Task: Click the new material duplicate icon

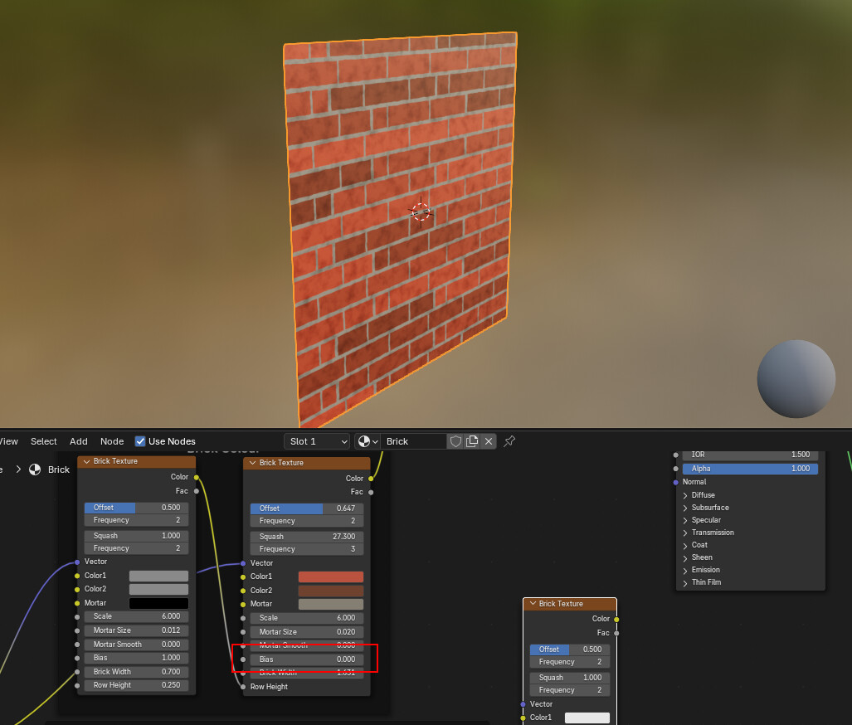Action: [472, 441]
